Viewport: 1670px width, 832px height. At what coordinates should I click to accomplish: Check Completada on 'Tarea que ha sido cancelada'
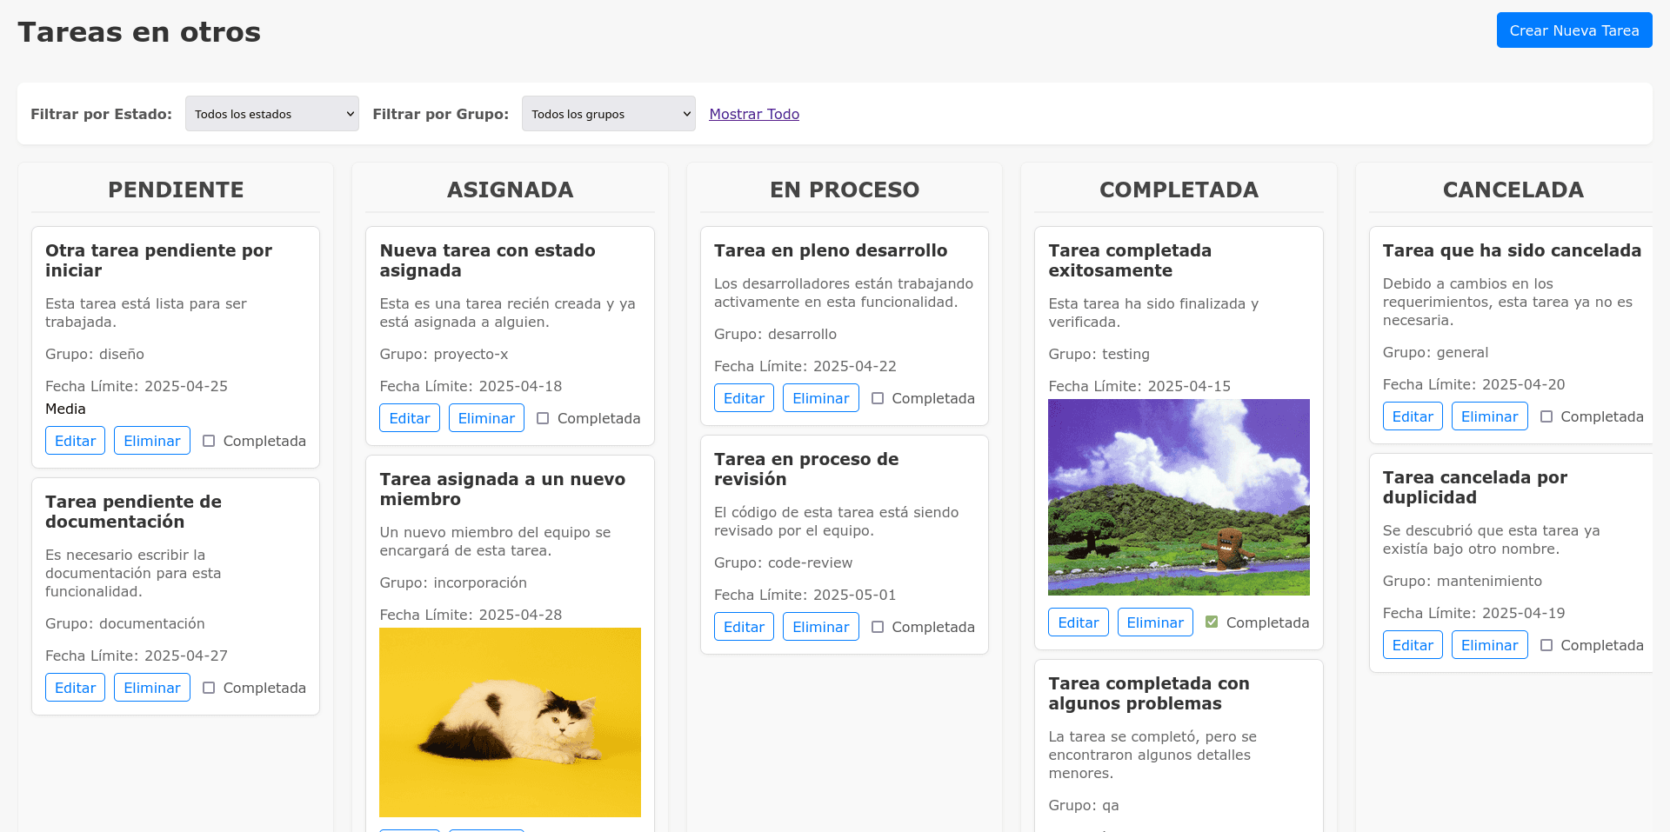click(x=1547, y=416)
